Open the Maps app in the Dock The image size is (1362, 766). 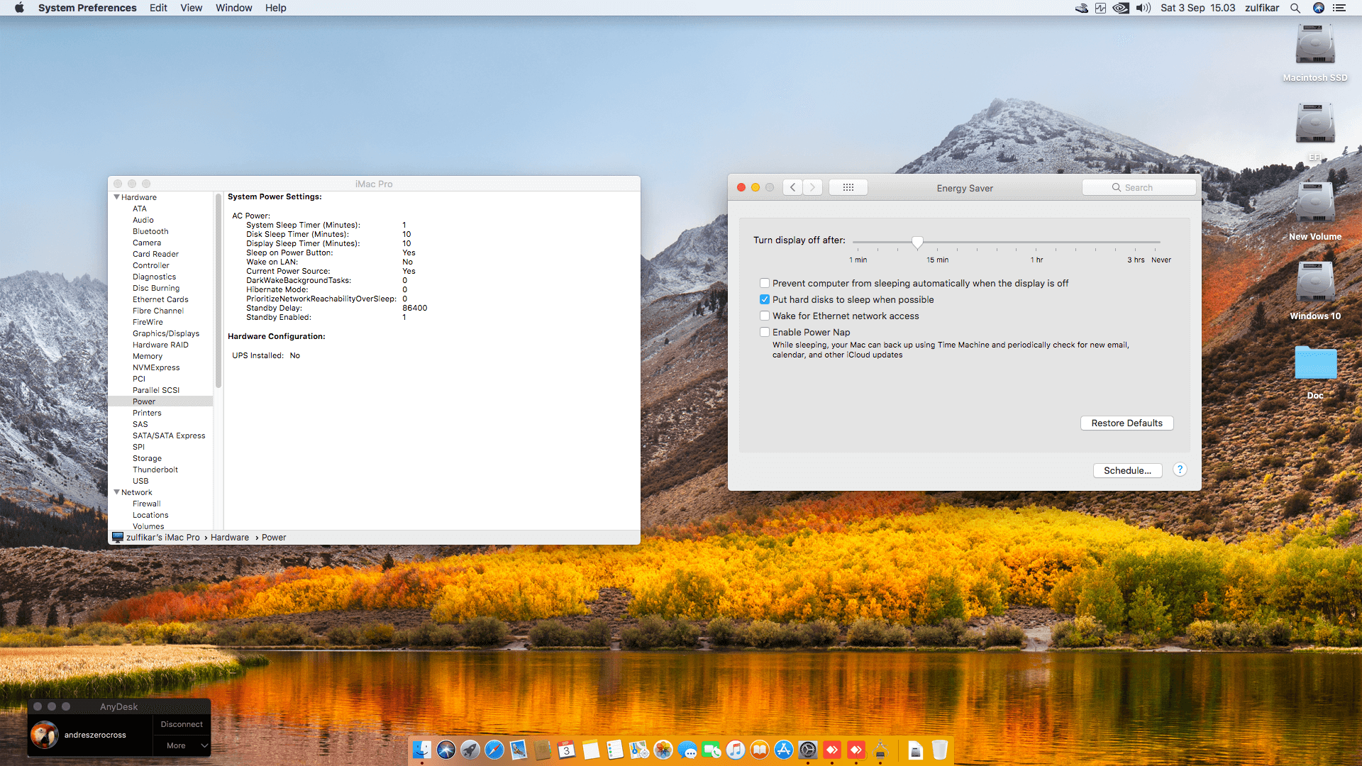click(x=639, y=750)
